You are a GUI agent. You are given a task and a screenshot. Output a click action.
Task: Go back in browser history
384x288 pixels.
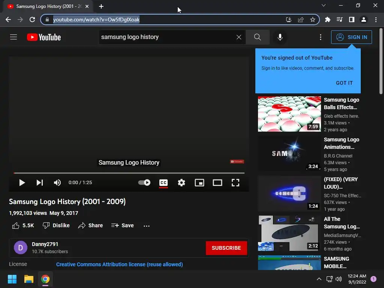coord(8,19)
